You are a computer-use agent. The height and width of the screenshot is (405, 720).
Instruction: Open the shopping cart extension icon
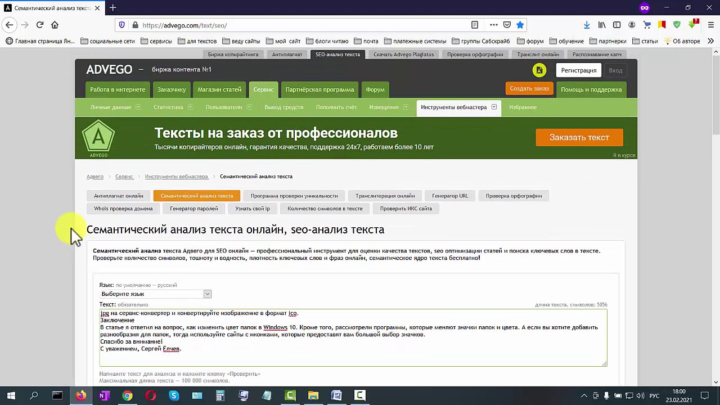[647, 25]
